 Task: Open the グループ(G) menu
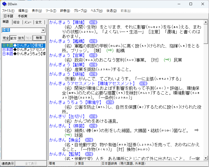[80, 11]
